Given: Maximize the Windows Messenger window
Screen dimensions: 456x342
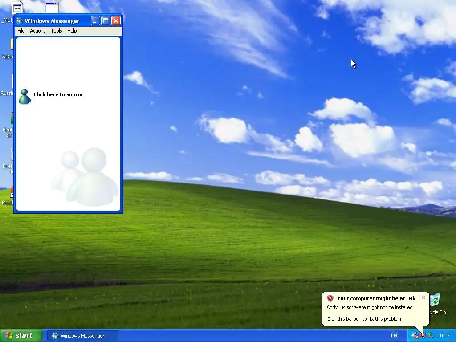Looking at the screenshot, I should click(x=106, y=21).
